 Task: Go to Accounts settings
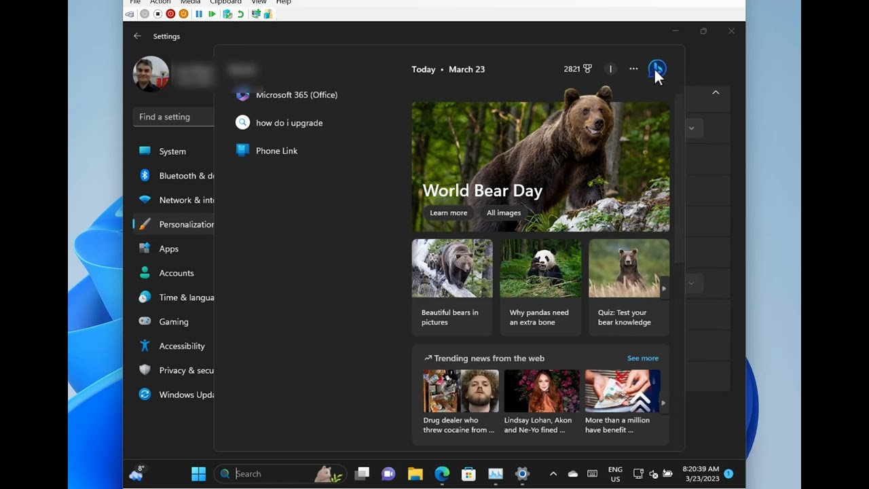click(x=174, y=273)
